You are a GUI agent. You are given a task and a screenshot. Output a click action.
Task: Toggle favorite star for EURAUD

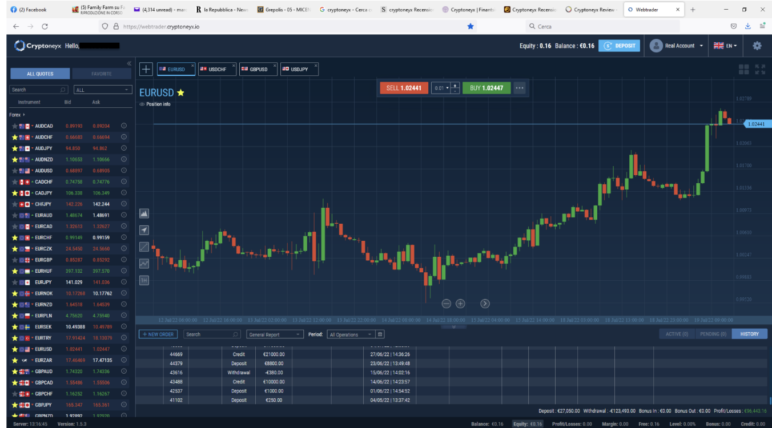15,215
